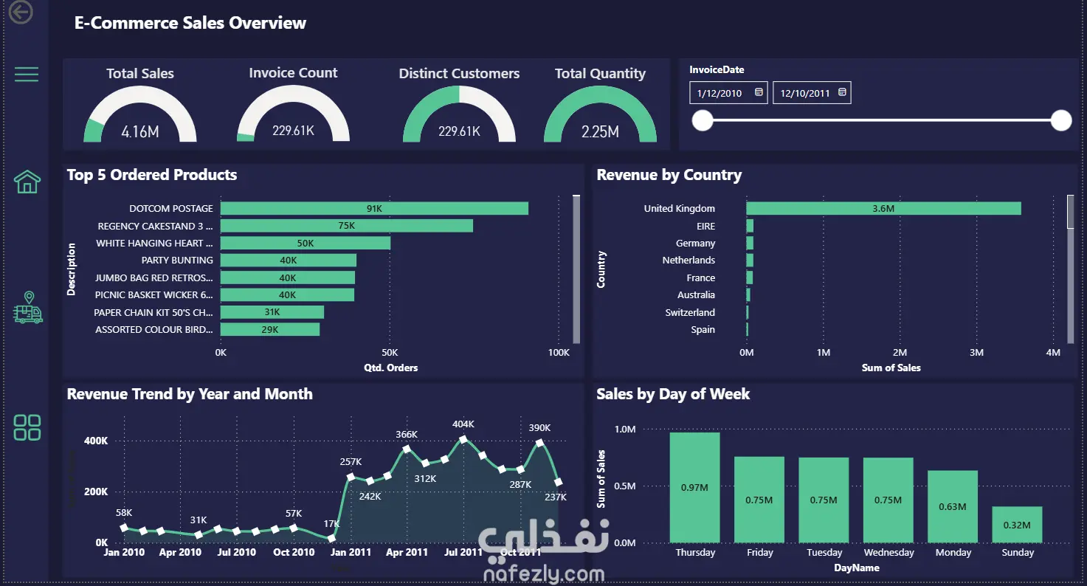Image resolution: width=1087 pixels, height=586 pixels.
Task: Open the four-squares dashboard grid icon
Action: tap(27, 427)
